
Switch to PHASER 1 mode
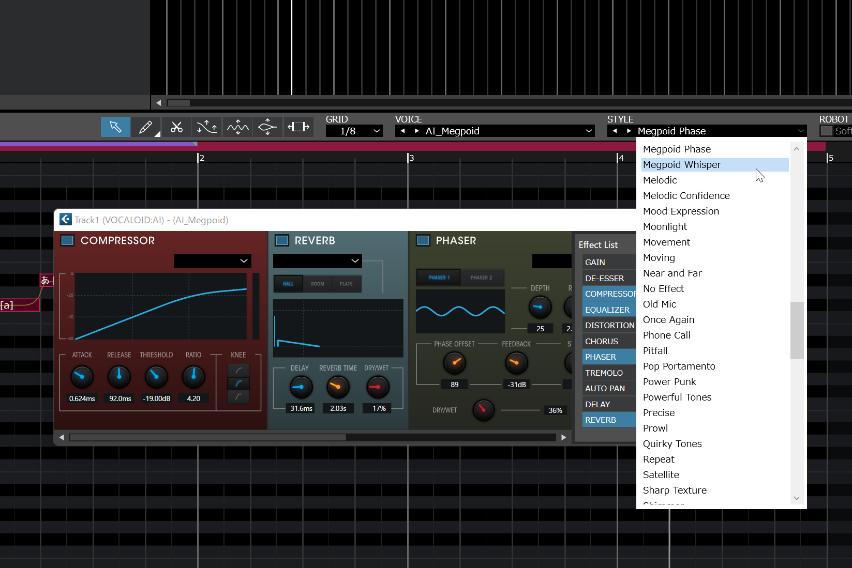[x=439, y=278]
